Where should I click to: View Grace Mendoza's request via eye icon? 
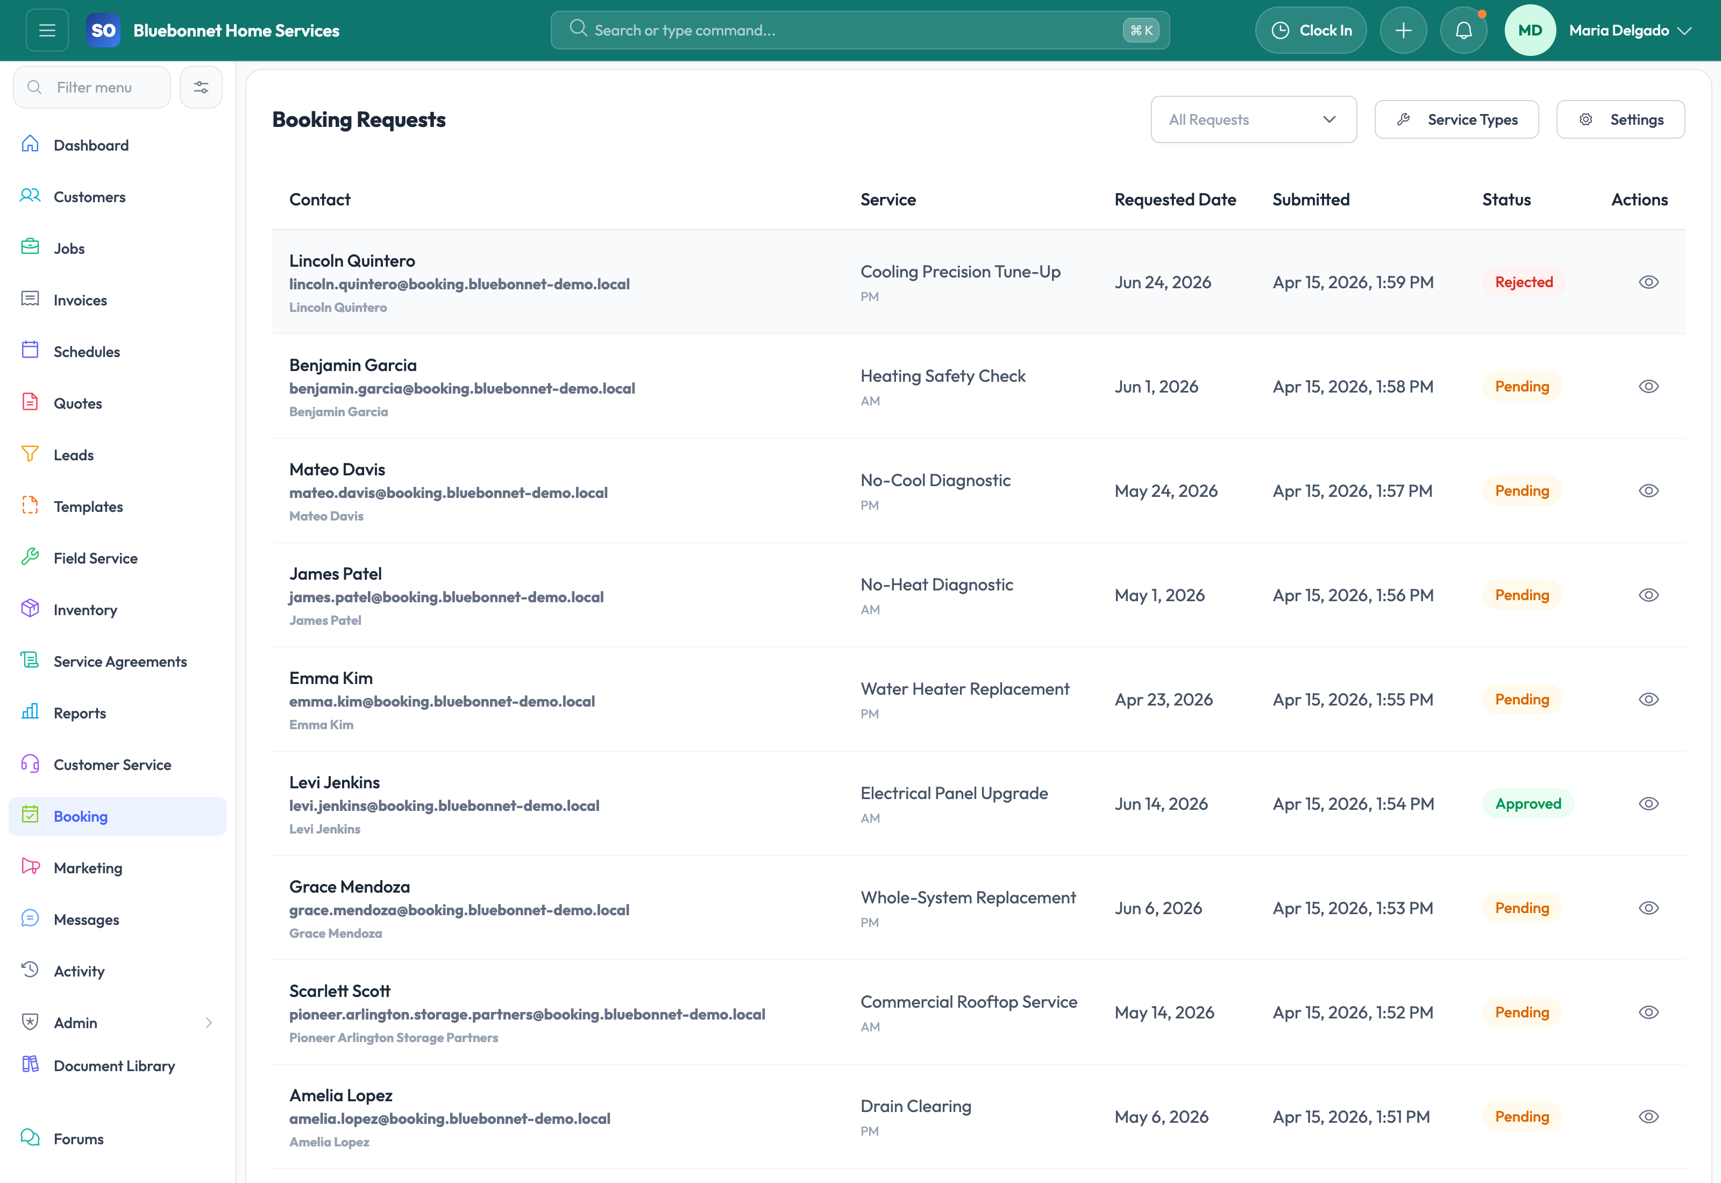click(x=1648, y=909)
